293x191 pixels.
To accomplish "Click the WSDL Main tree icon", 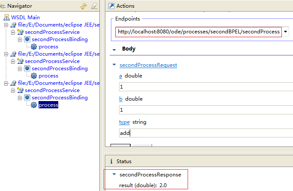I will click(x=6, y=18).
